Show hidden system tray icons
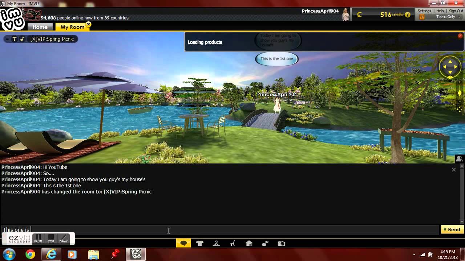465x261 pixels. pos(414,254)
